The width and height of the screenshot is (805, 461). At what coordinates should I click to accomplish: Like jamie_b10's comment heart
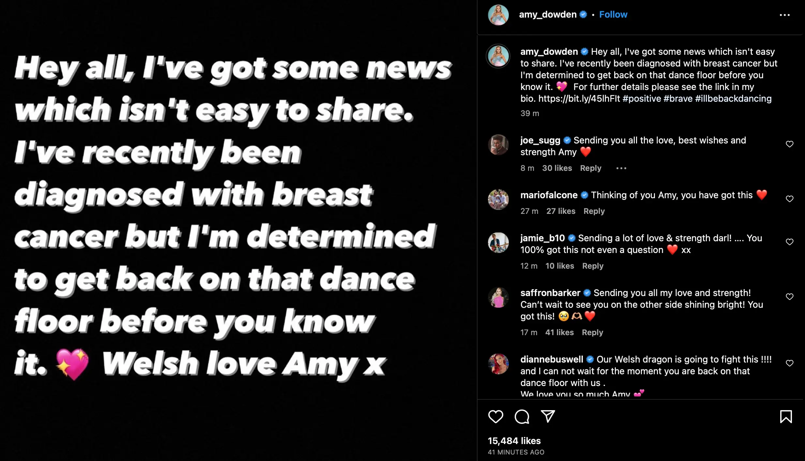[790, 242]
